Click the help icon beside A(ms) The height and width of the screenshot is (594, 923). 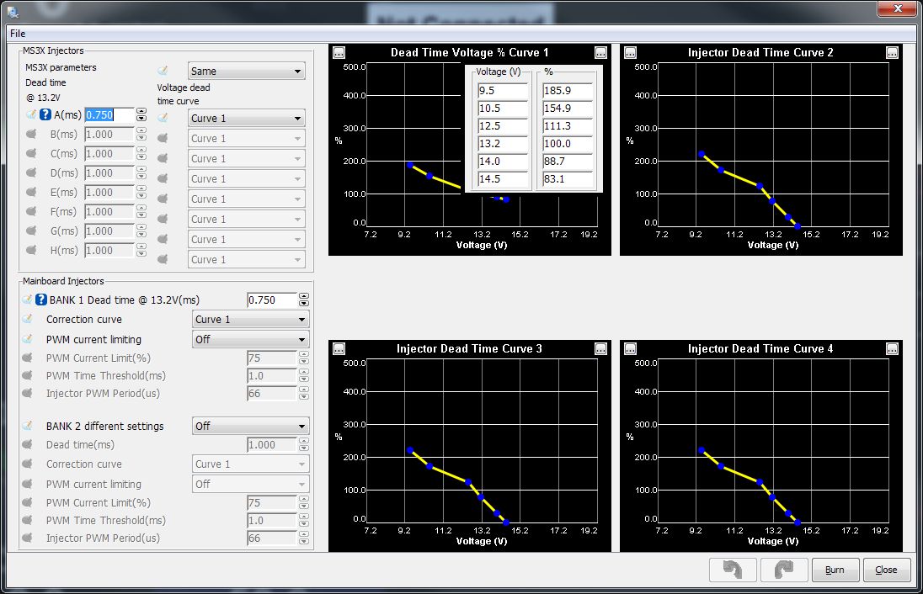pyautogui.click(x=45, y=115)
